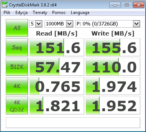Open the Edycja menu
Image resolution: width=146 pixels, height=132 pixels.
[22, 13]
